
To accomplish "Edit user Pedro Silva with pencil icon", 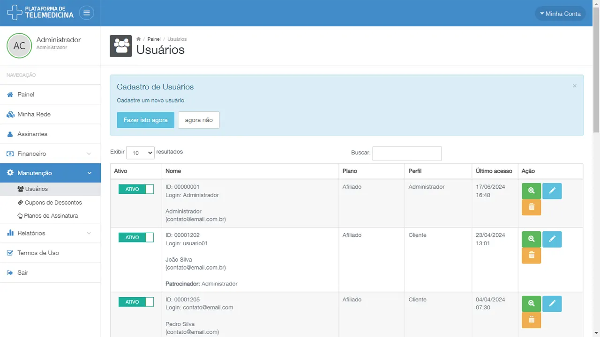I will 552,304.
